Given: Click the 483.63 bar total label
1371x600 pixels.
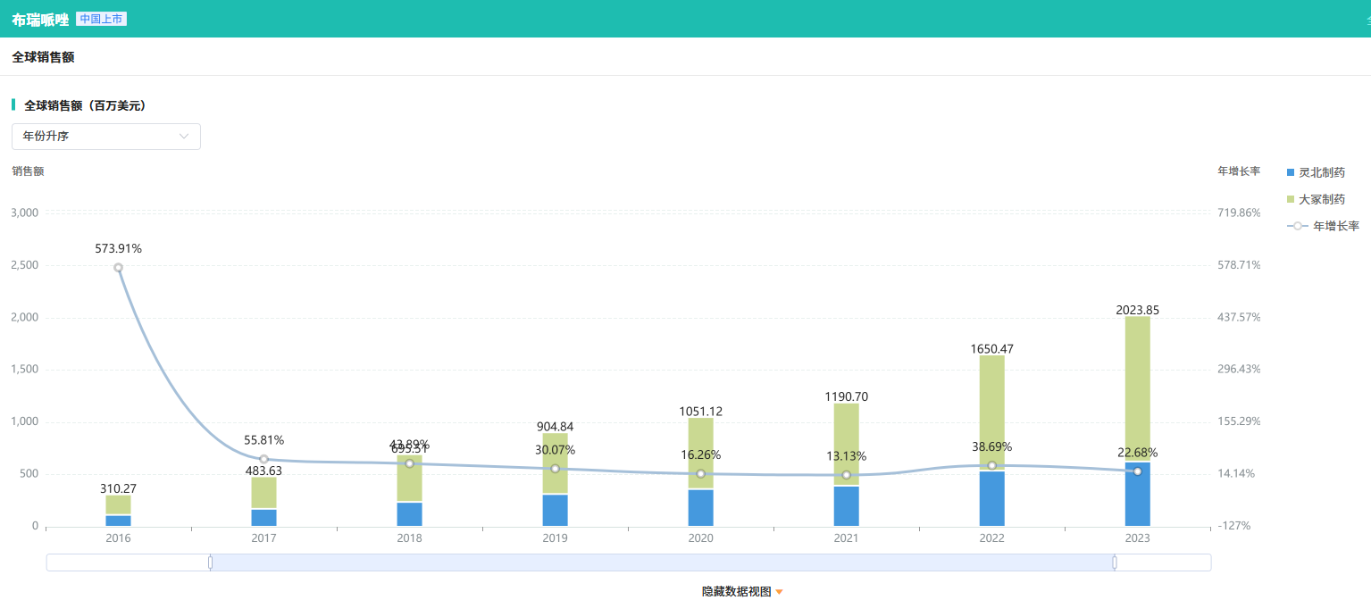Looking at the screenshot, I should pos(263,471).
